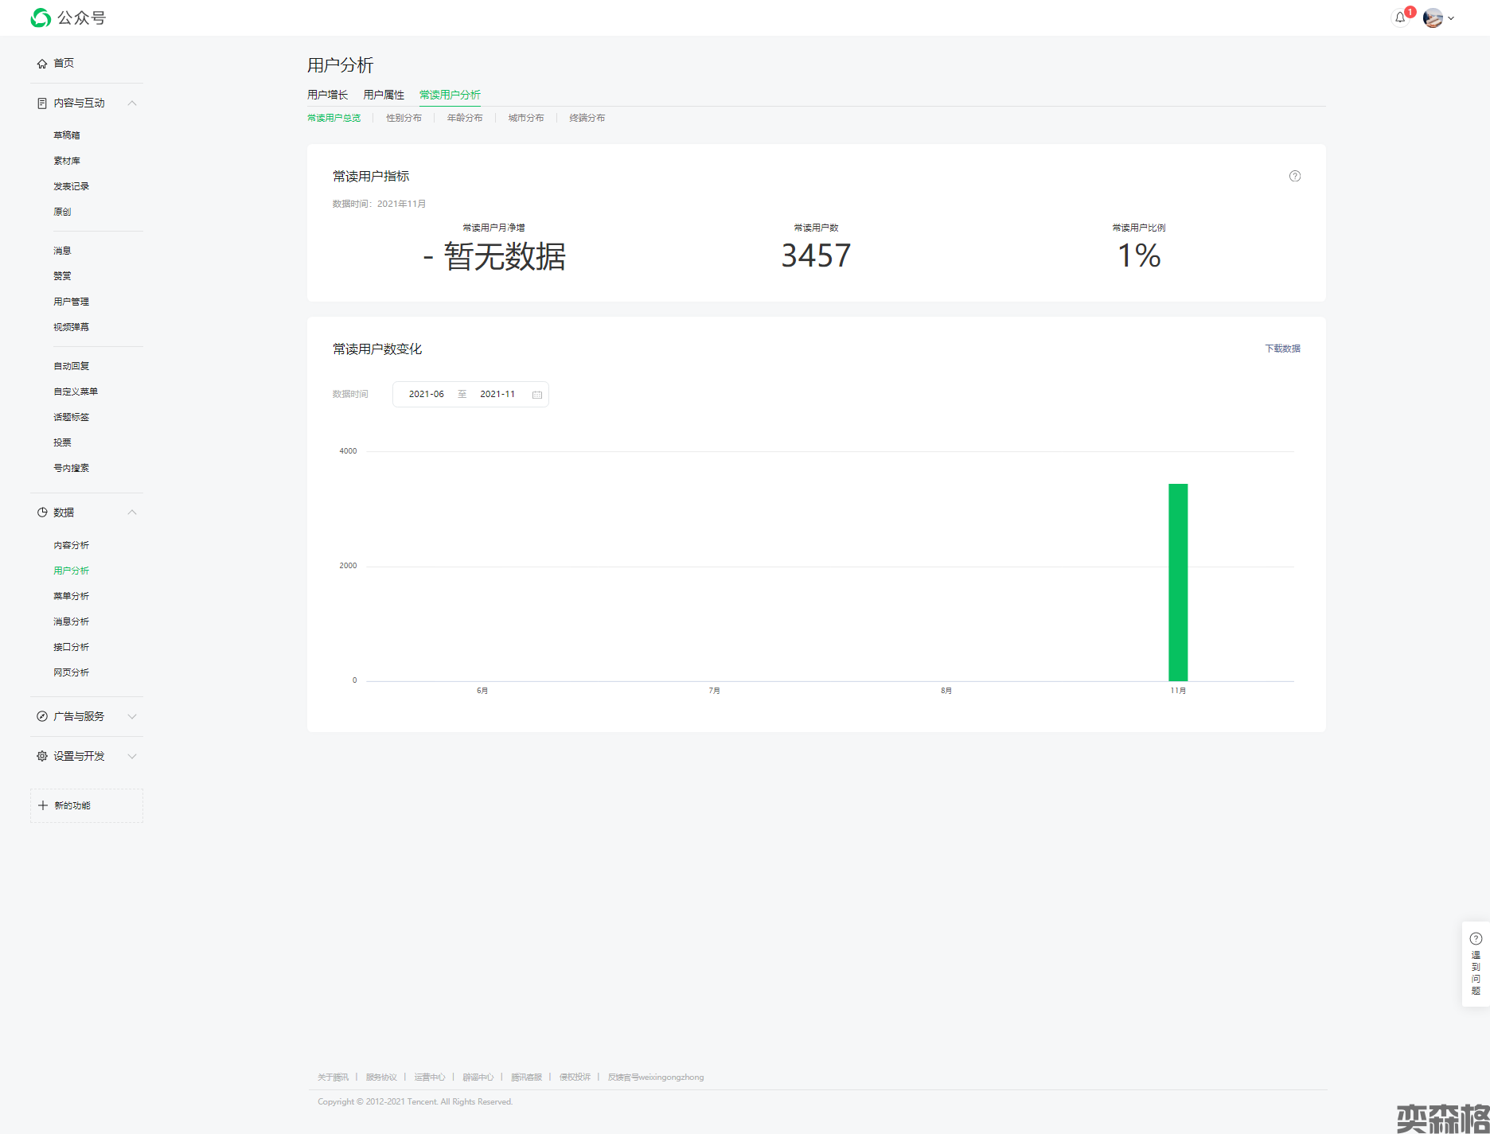Open the 遇到问题 help widget
The image size is (1490, 1134).
[1475, 964]
